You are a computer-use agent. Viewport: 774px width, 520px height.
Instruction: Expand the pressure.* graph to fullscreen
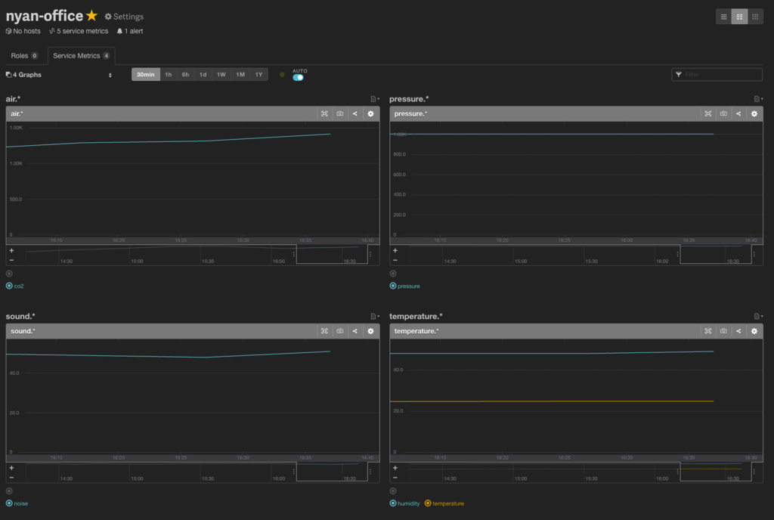[707, 114]
